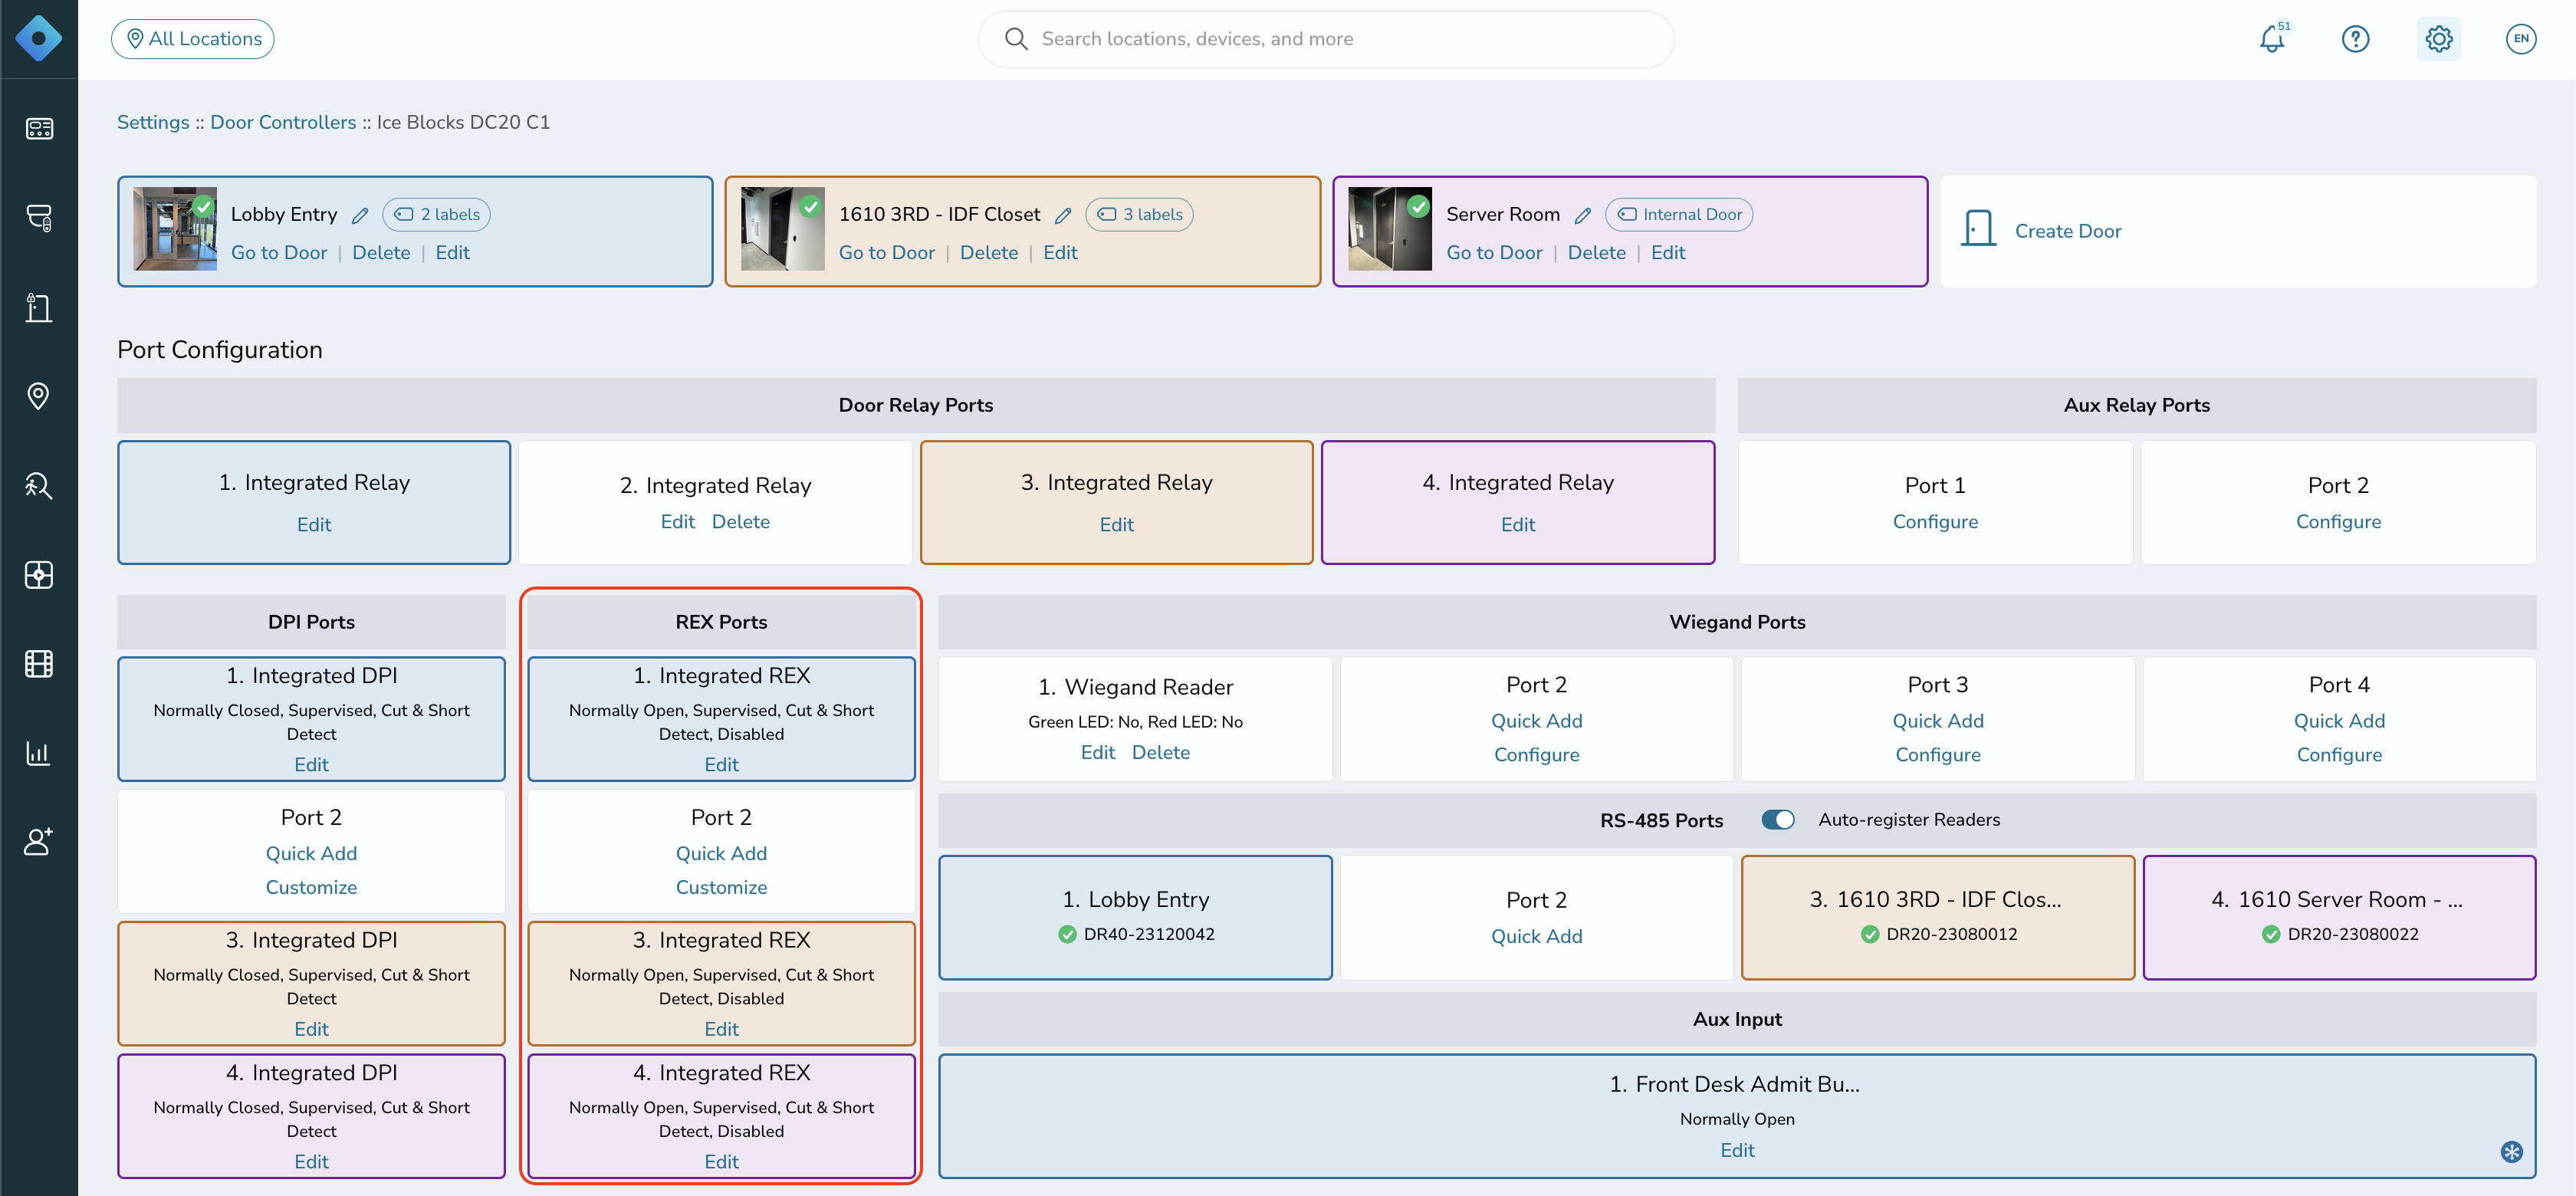Click the pencil icon next to Server Room
This screenshot has height=1196, width=2576.
(1582, 215)
